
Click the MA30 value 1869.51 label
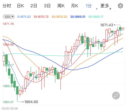click(78, 17)
